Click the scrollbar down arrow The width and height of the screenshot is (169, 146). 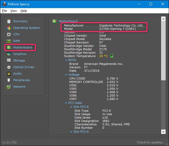pyautogui.click(x=163, y=132)
